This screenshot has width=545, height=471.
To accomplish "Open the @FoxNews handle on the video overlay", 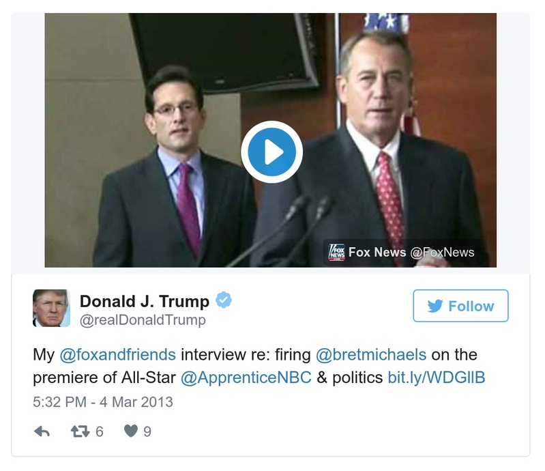I will coord(441,252).
